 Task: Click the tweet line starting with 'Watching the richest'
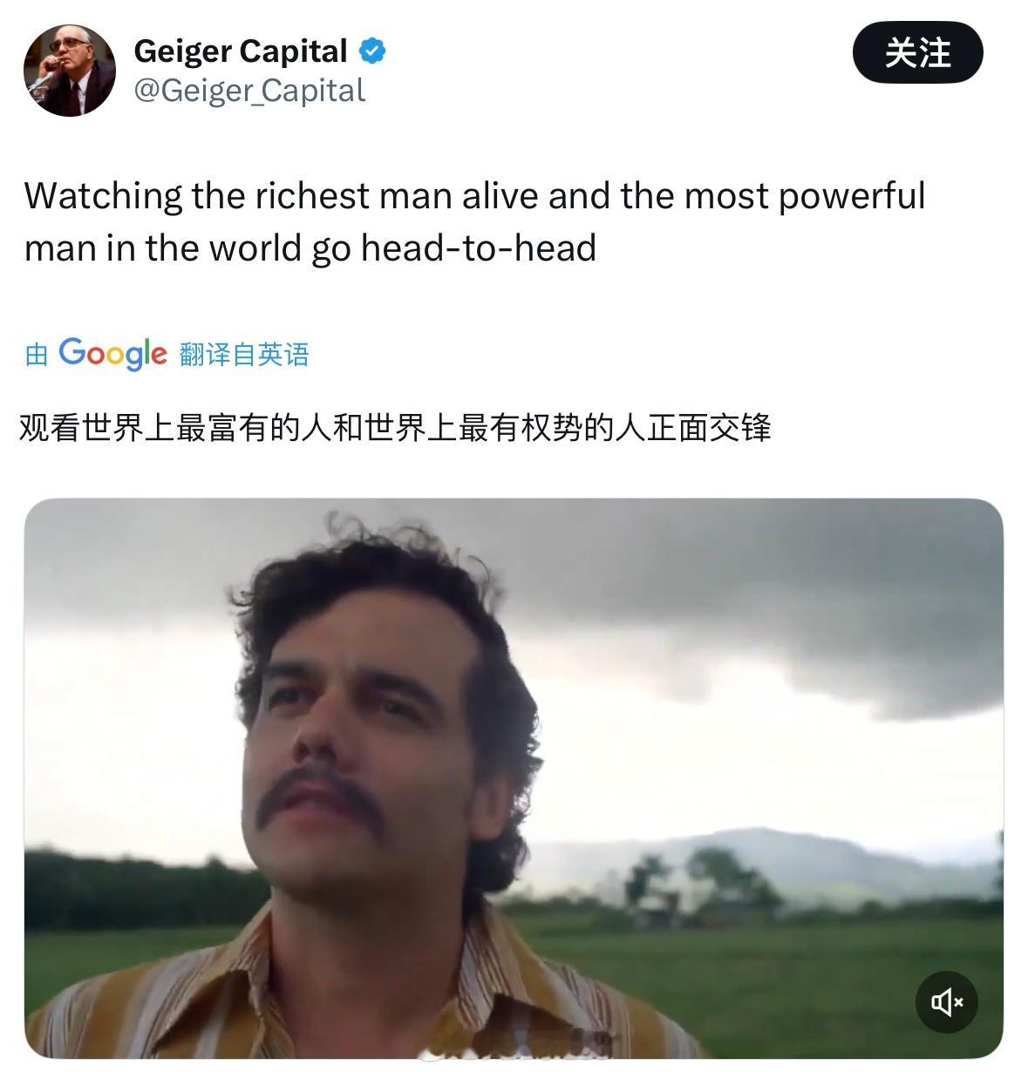[474, 196]
